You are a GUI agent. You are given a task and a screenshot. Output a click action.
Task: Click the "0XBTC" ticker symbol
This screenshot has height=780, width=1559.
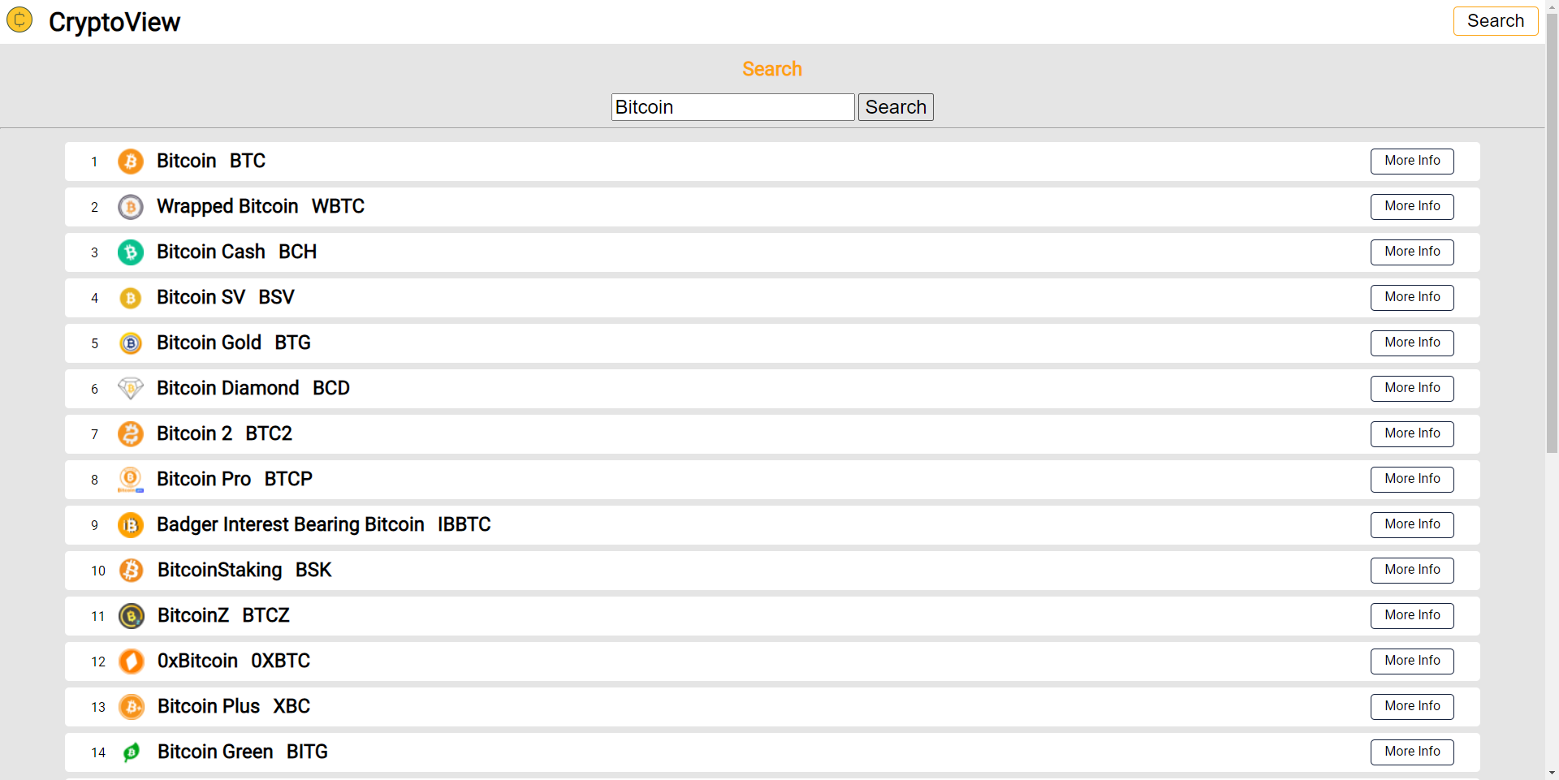pos(280,661)
